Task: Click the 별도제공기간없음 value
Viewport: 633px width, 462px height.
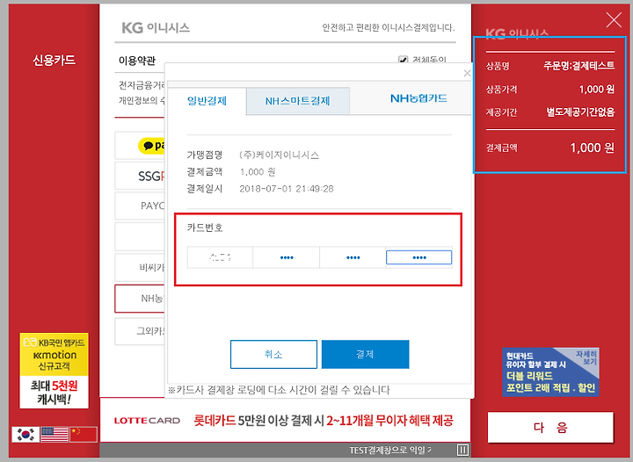Action: [x=580, y=112]
